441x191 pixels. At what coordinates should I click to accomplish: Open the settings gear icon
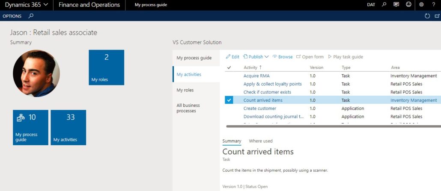(x=421, y=5)
